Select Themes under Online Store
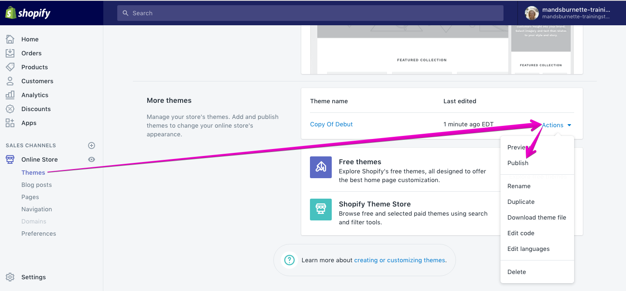Image resolution: width=626 pixels, height=291 pixels. click(x=33, y=173)
